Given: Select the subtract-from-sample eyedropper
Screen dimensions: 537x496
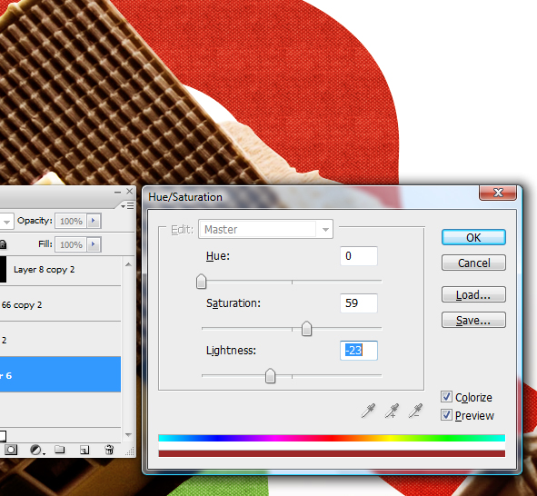Looking at the screenshot, I should point(415,411).
